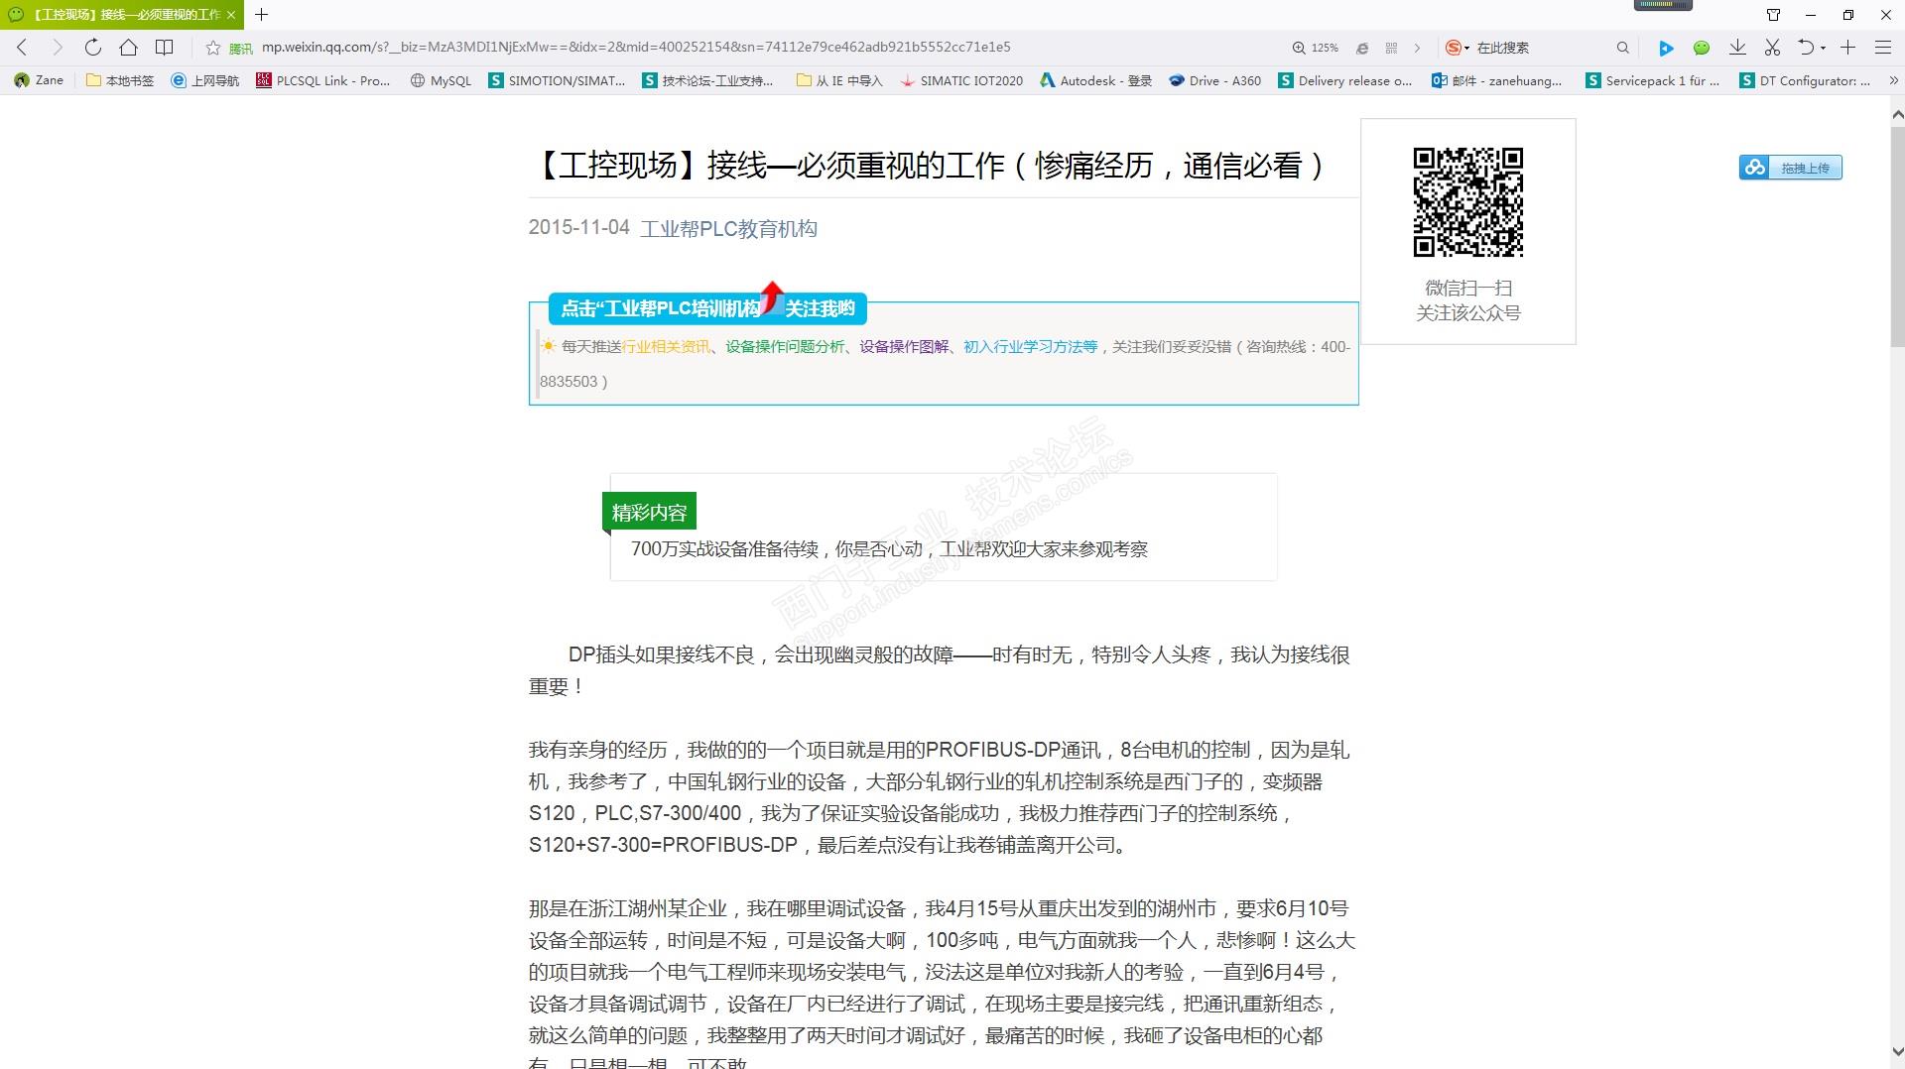Close the 【工控现场】 tab
This screenshot has width=1905, height=1069.
[231, 15]
